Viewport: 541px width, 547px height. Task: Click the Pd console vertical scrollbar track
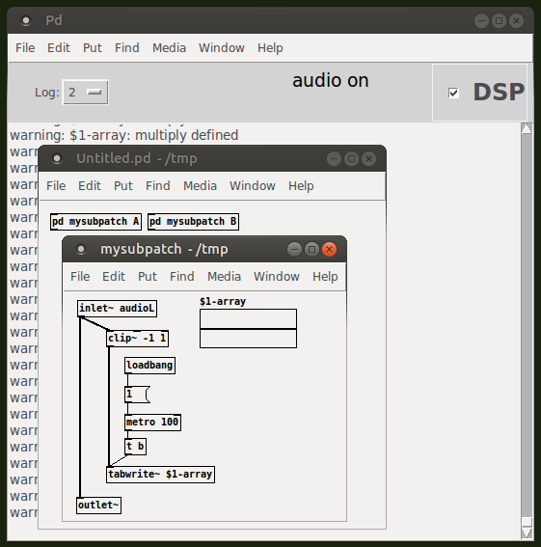[527, 326]
